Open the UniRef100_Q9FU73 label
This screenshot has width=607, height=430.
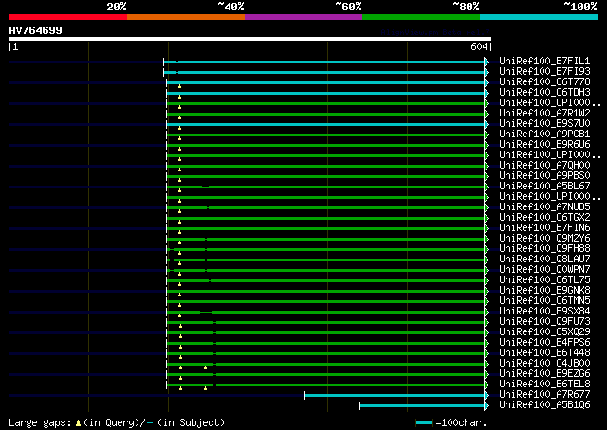544,322
